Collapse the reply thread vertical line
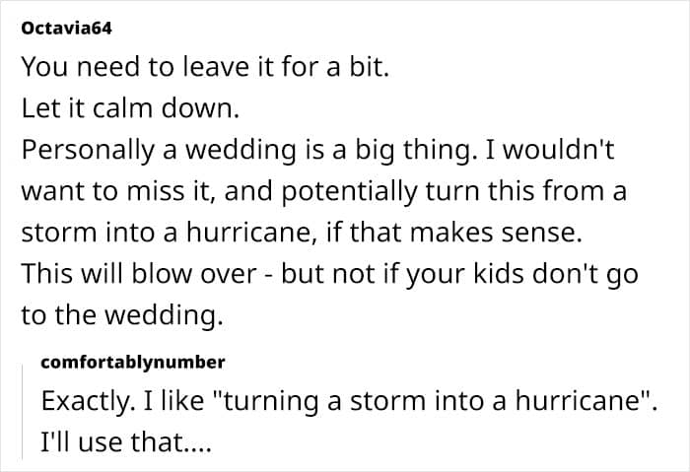Viewport: 690px width, 472px height. click(24, 404)
